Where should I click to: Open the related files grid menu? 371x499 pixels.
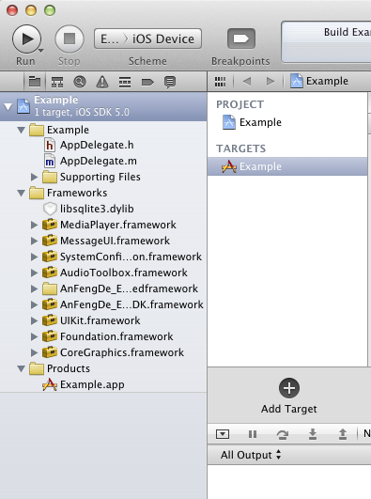click(220, 82)
